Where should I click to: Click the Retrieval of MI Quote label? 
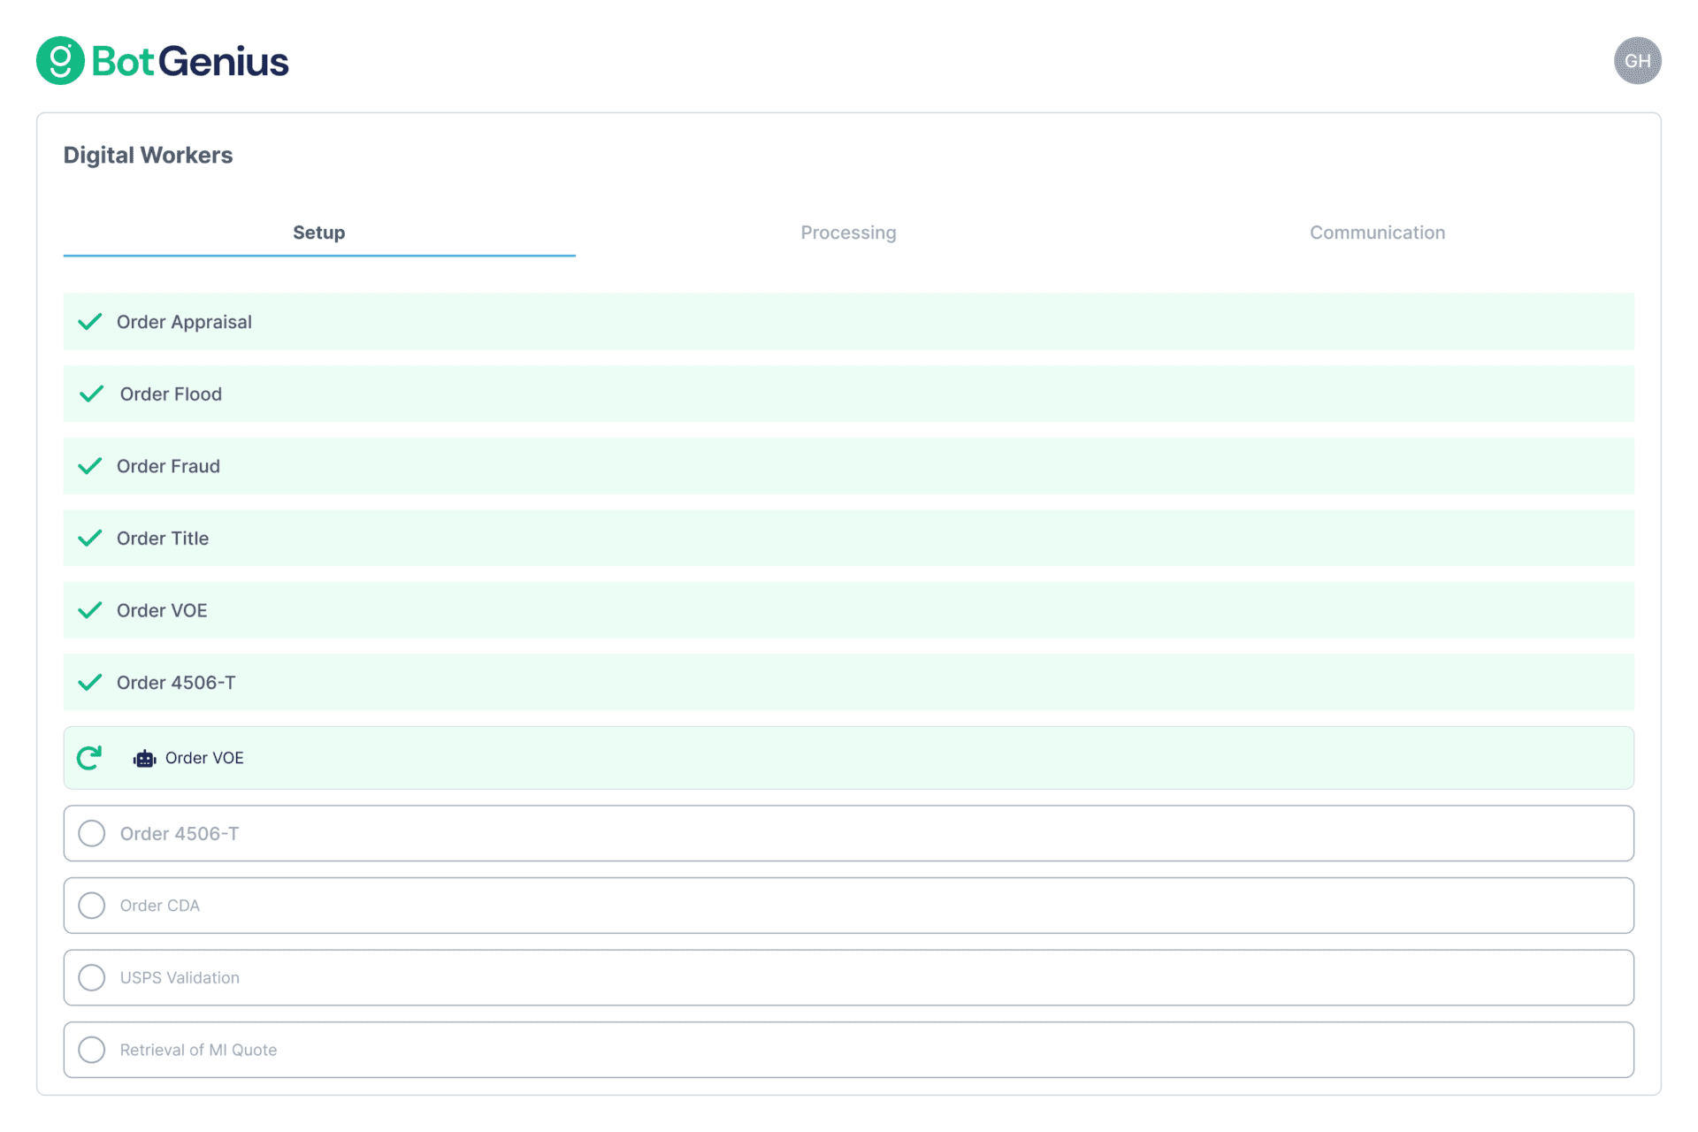click(198, 1050)
